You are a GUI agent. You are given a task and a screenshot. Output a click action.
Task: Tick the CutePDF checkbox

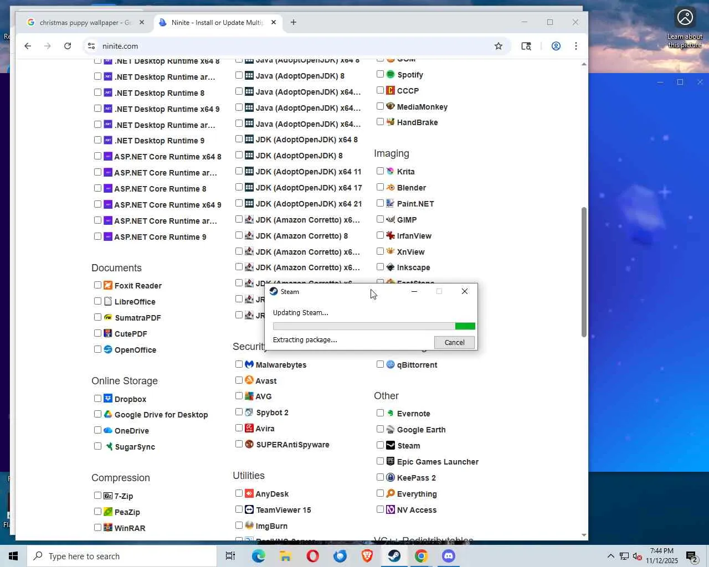(x=97, y=333)
